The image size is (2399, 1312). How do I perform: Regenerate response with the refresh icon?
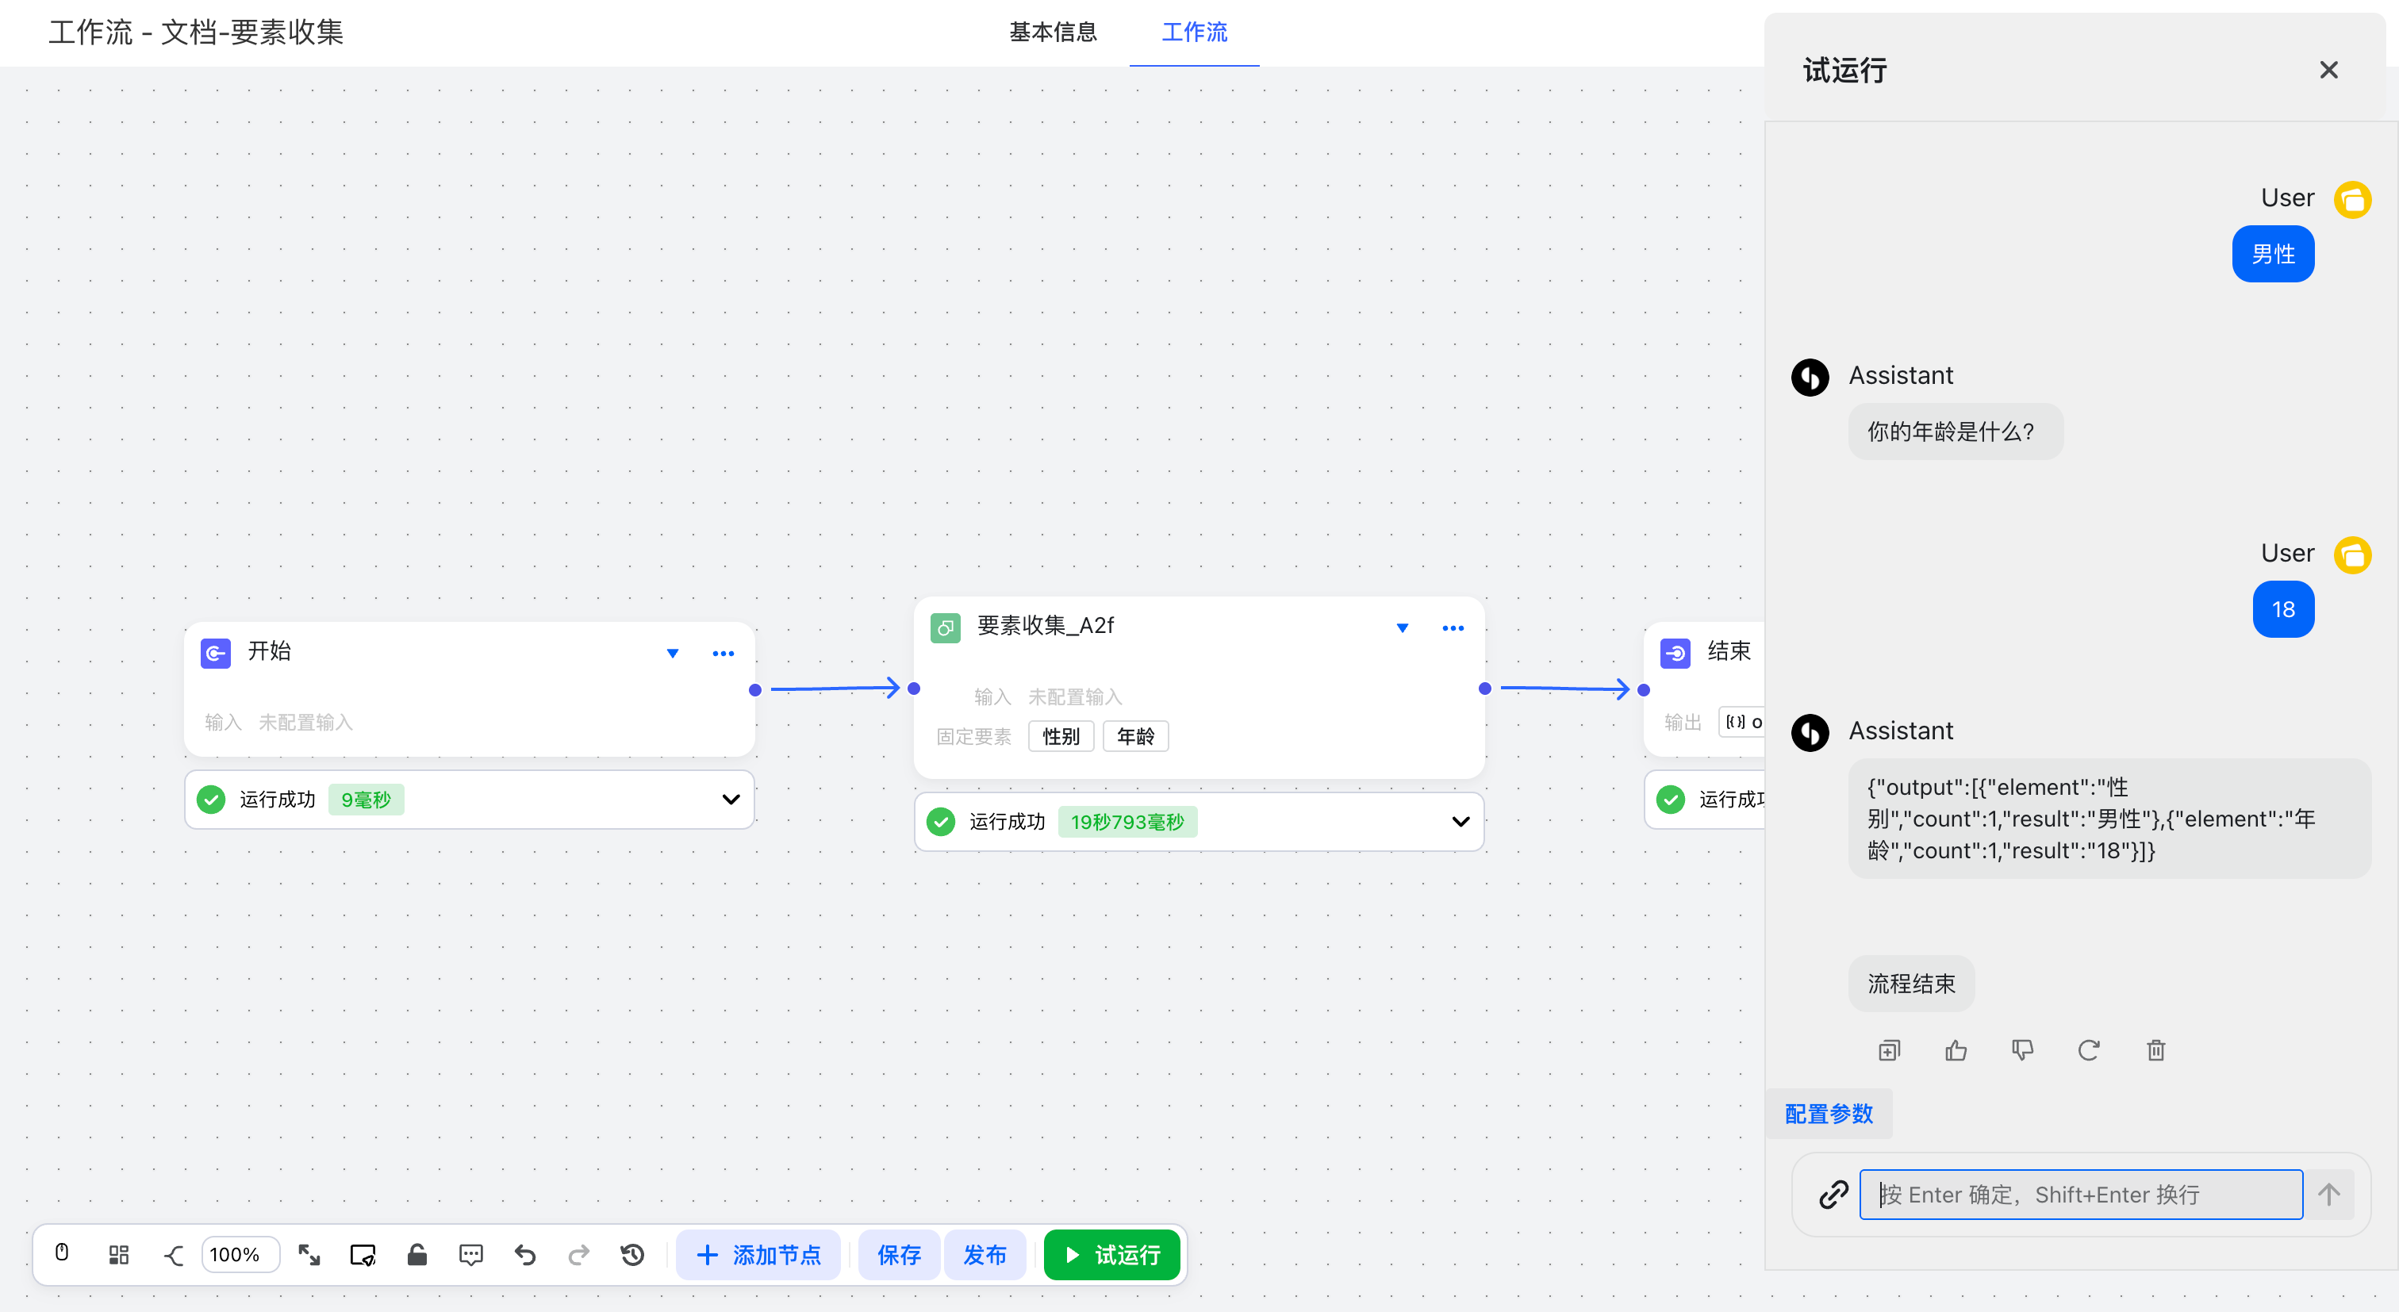(x=2089, y=1050)
